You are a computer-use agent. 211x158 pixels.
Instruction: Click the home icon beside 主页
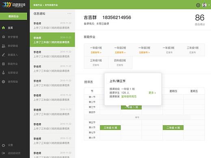coord(3,28)
